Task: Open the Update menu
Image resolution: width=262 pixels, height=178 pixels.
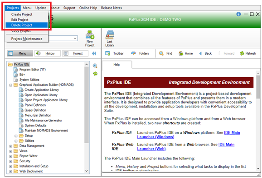Action: pos(41,8)
